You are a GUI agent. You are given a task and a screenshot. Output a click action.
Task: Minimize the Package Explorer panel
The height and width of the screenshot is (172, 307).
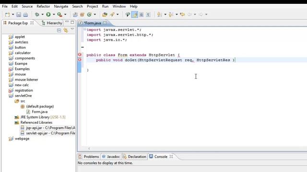coord(67,21)
